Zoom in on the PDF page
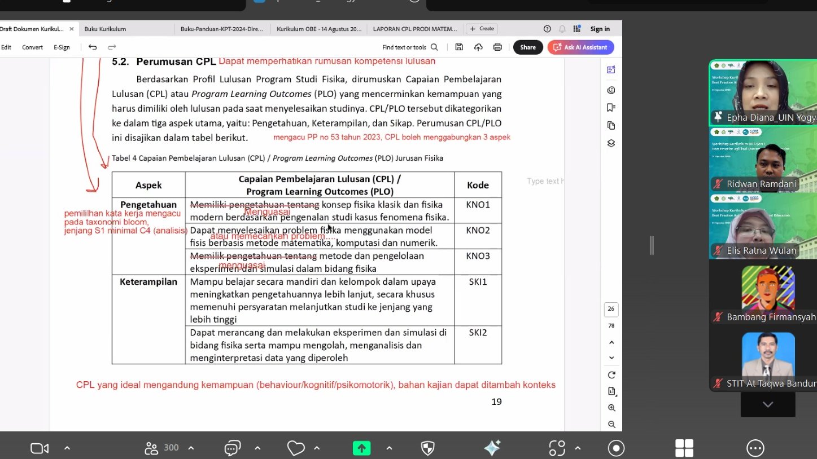 [x=611, y=408]
